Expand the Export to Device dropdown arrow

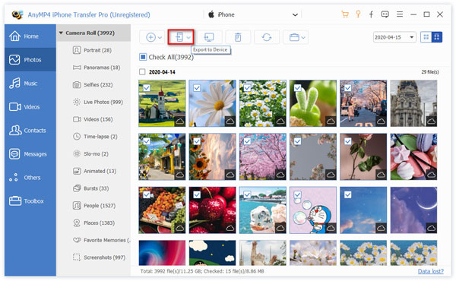coord(188,37)
